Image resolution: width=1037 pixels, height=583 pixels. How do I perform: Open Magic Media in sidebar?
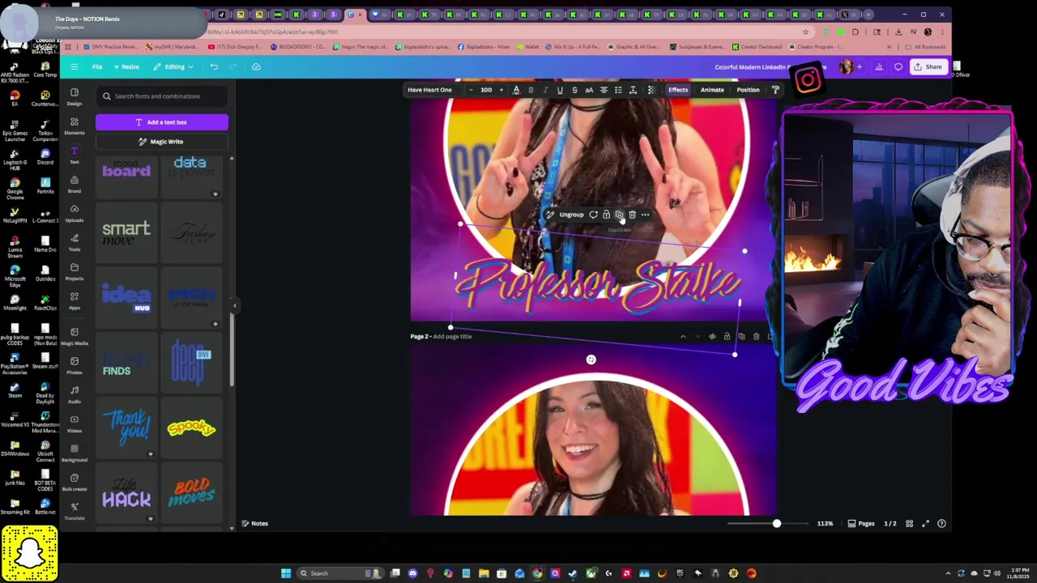click(75, 336)
